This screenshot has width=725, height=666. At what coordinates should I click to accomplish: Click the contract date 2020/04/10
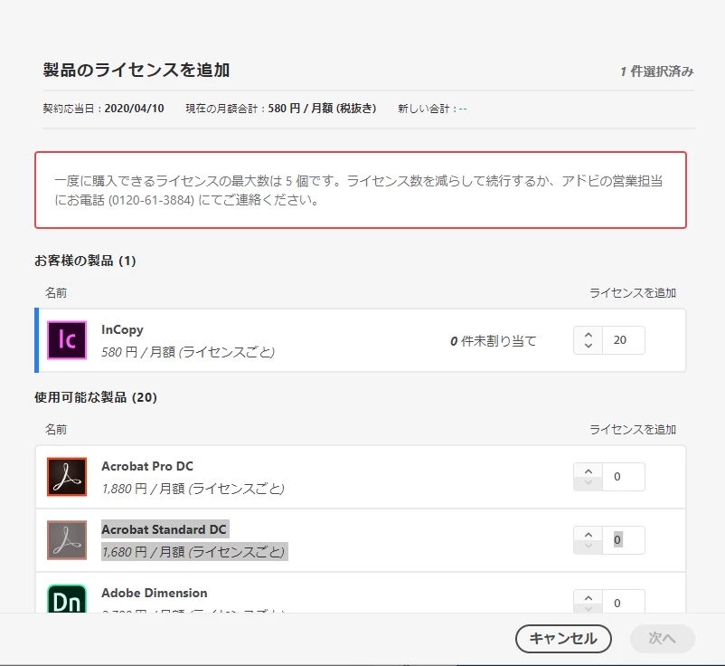click(134, 109)
